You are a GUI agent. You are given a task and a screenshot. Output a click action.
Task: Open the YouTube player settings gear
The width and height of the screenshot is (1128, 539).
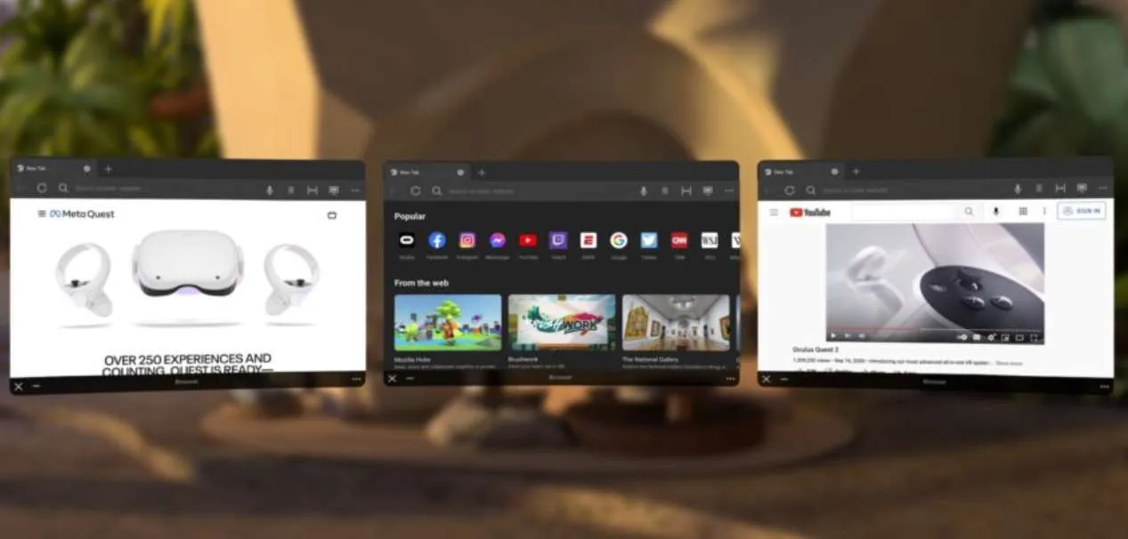coord(991,337)
